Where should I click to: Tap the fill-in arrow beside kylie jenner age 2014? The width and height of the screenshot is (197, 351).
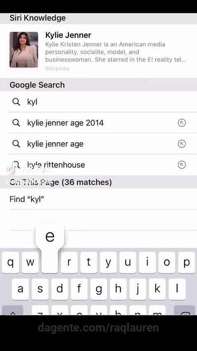click(182, 123)
